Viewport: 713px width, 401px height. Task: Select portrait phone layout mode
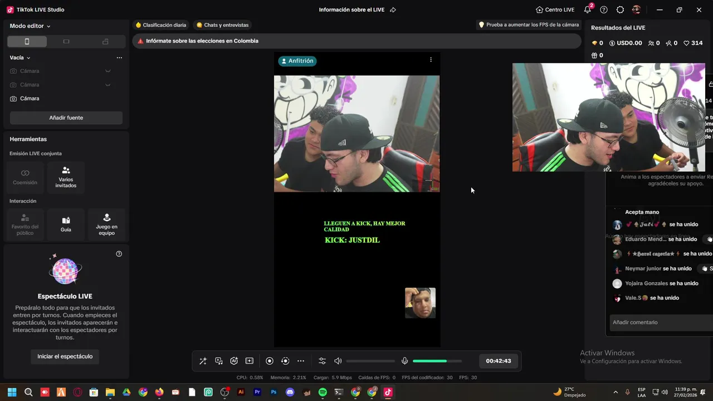(27, 42)
